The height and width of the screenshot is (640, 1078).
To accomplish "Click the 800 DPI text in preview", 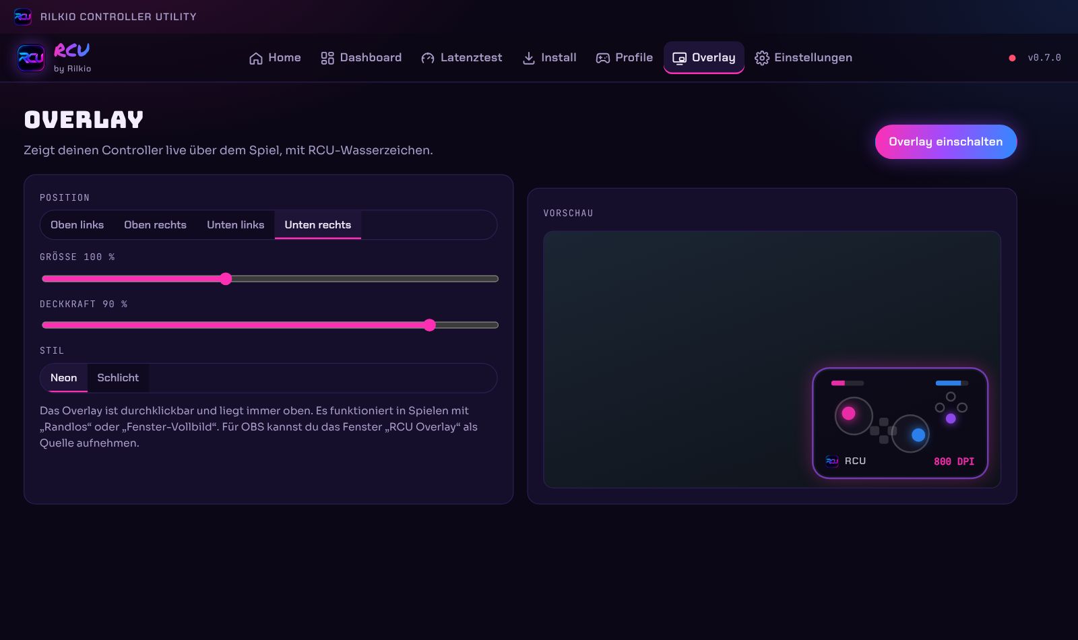I will click(x=954, y=461).
